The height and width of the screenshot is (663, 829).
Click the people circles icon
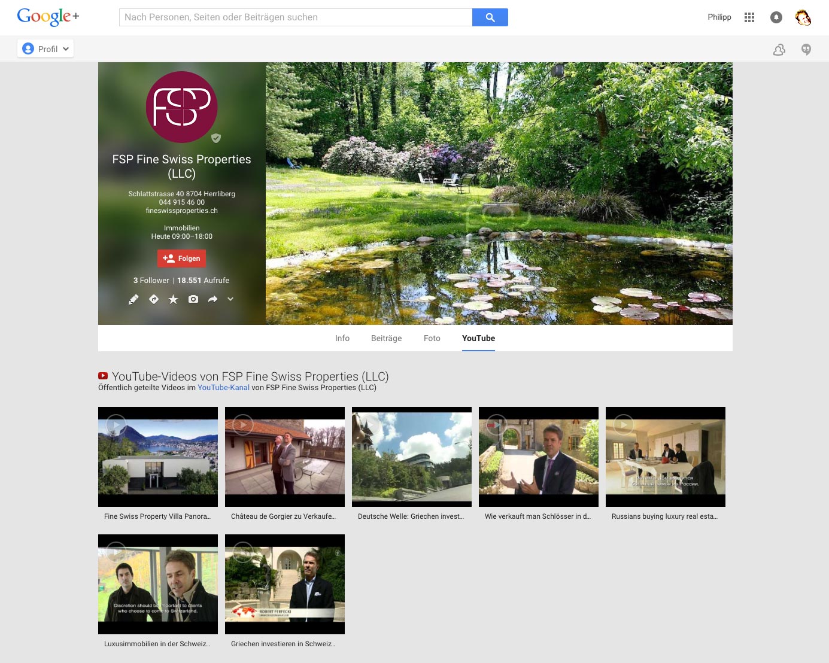779,50
